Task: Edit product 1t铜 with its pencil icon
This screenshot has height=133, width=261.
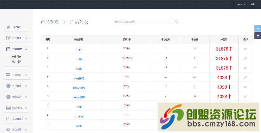Action: [x=245, y=58]
